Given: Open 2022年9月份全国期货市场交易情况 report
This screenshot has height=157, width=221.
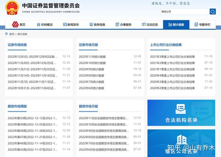Looking at the screenshot, I should [x=104, y=131].
